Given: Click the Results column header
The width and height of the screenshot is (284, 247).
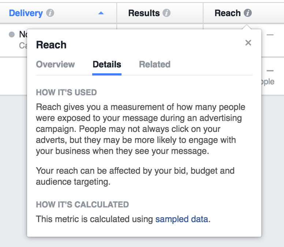Looking at the screenshot, I should [144, 13].
